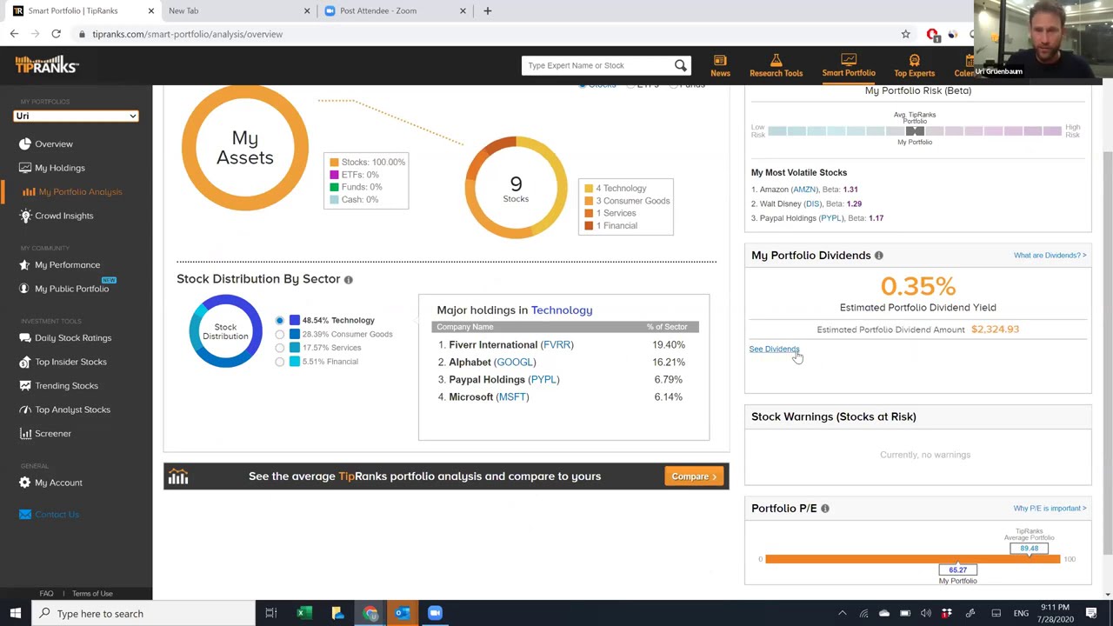
Task: Open Zoom from the taskbar
Action: click(x=435, y=613)
